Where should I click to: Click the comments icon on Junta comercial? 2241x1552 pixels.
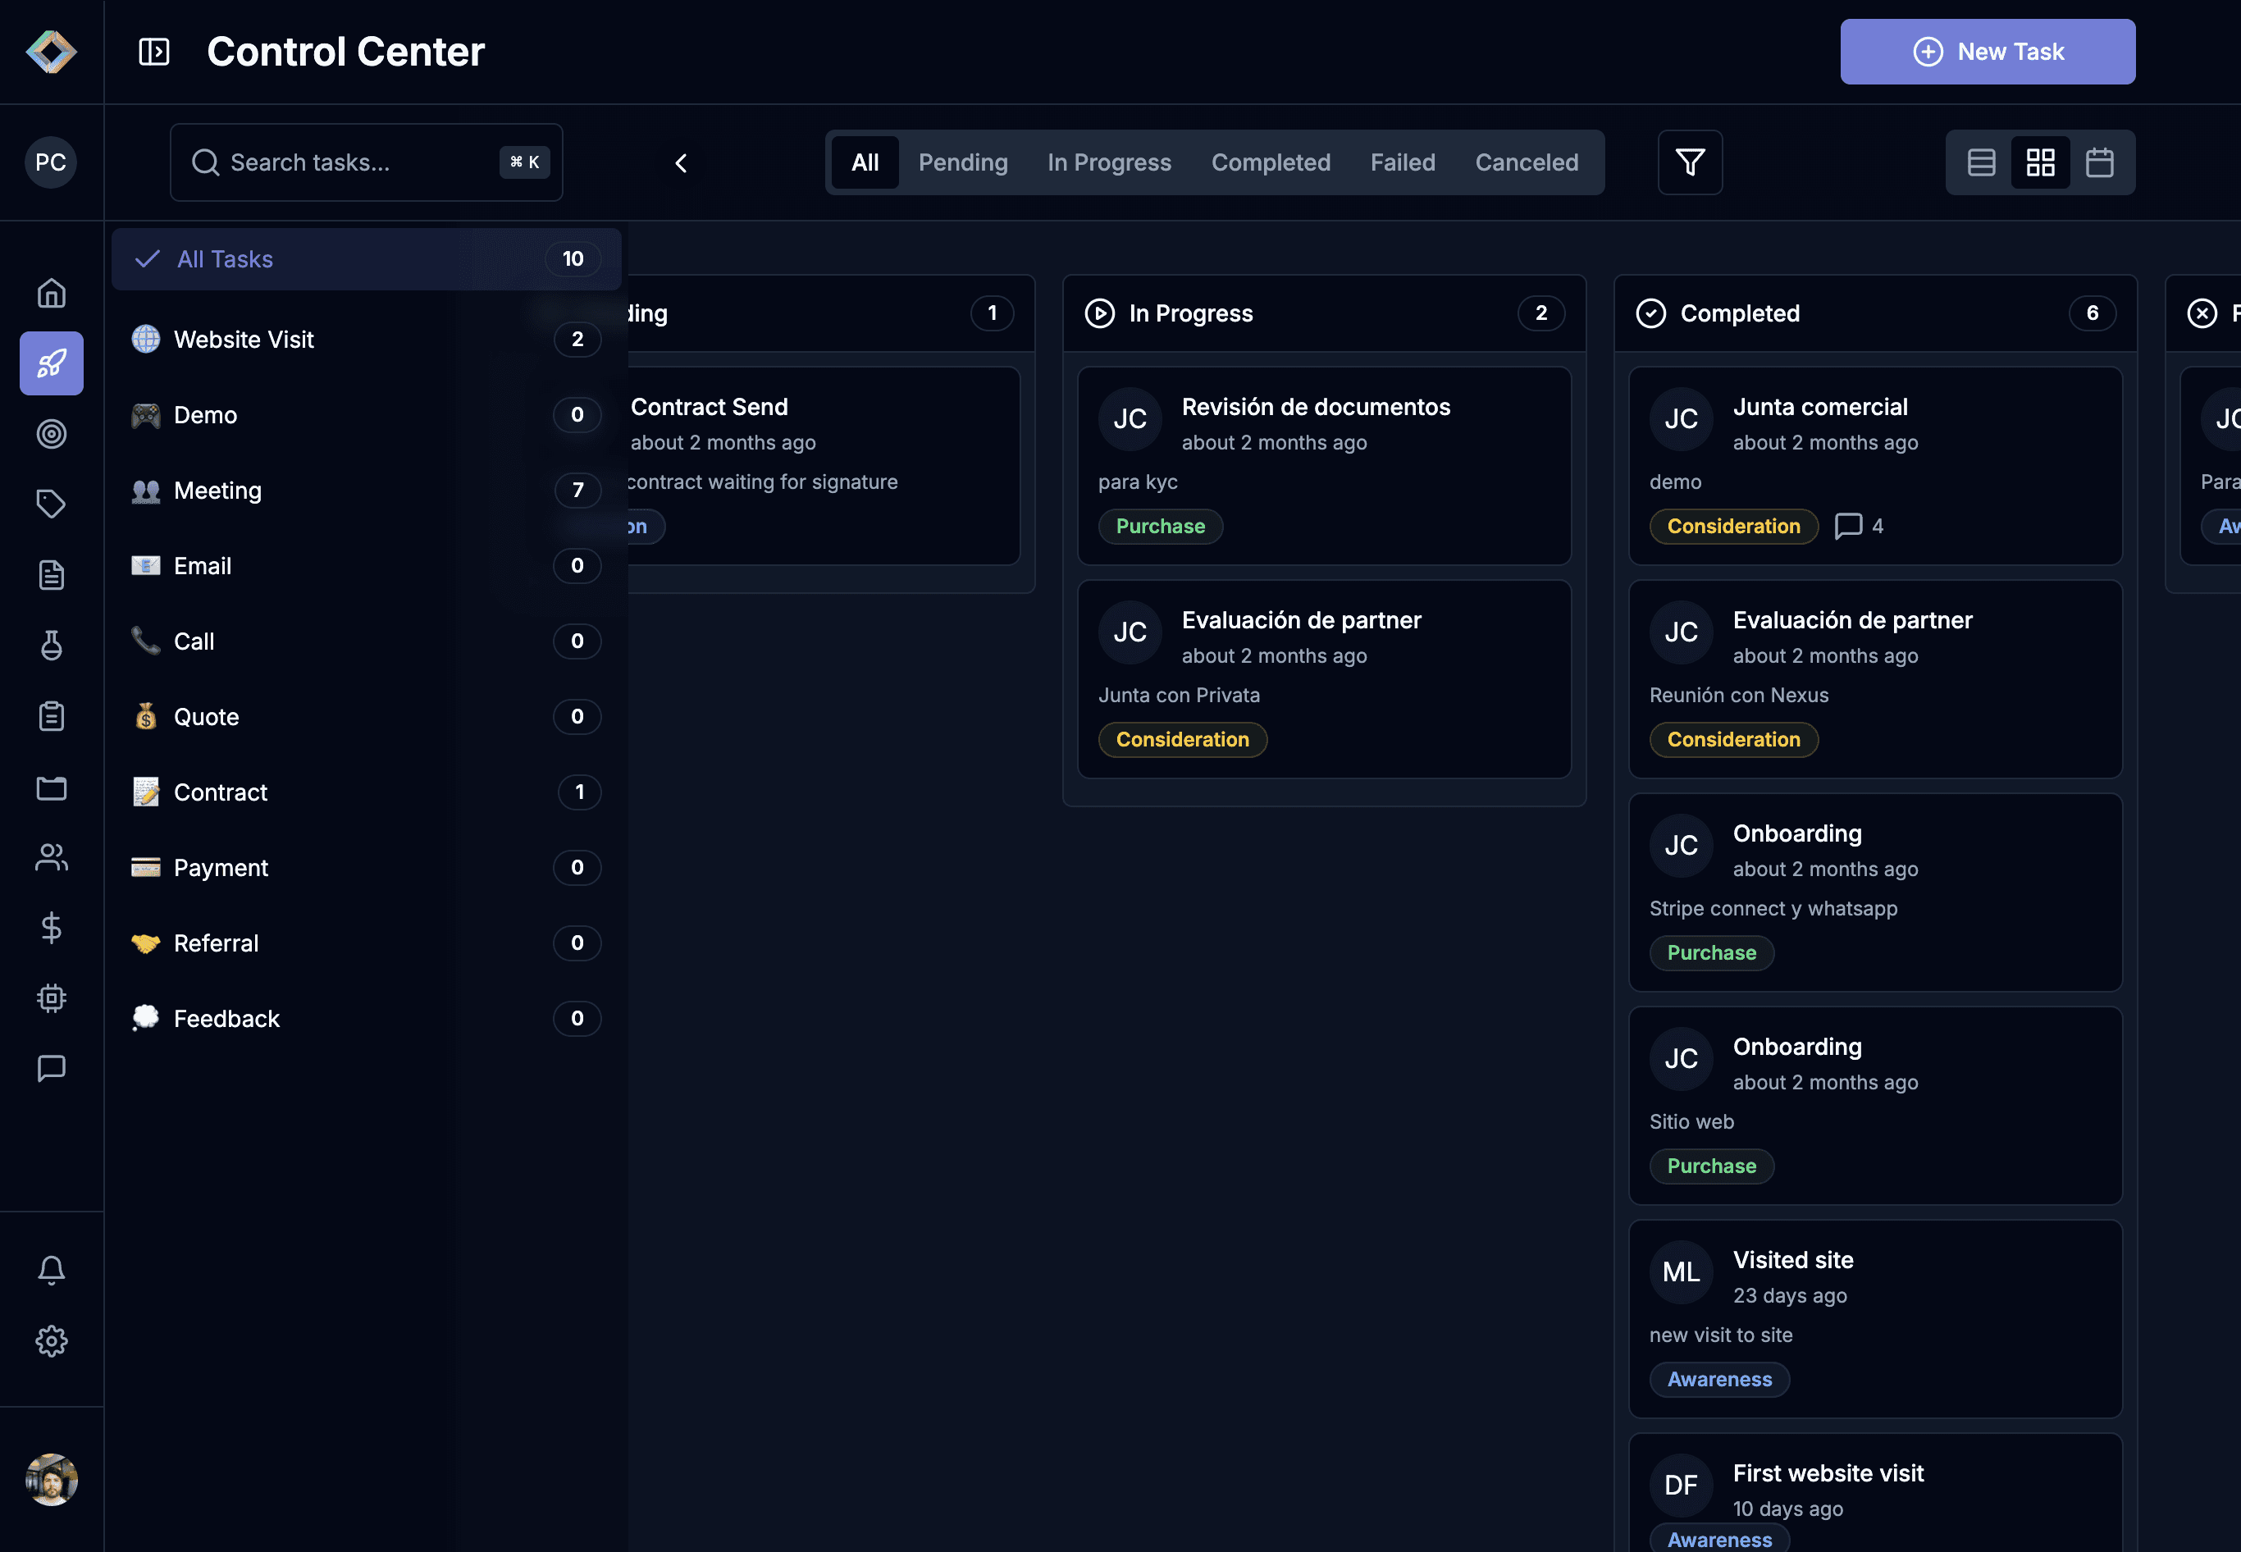pos(1847,526)
